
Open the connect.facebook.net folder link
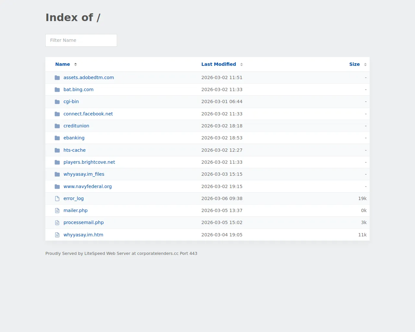click(88, 114)
